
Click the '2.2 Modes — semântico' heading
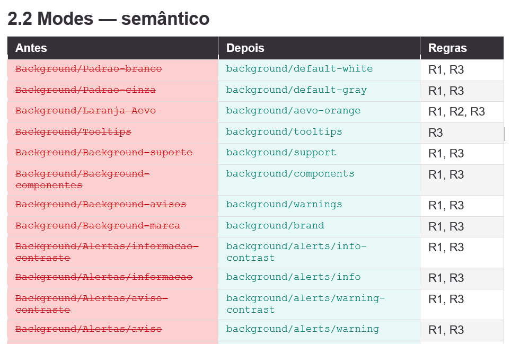click(x=108, y=18)
